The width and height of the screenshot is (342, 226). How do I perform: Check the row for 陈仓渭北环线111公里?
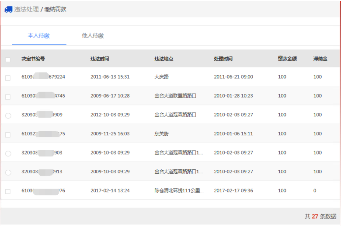click(x=8, y=191)
